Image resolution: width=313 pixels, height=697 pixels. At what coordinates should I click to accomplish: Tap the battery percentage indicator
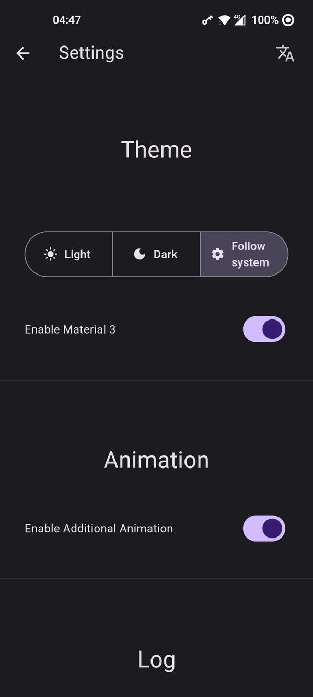pos(265,20)
